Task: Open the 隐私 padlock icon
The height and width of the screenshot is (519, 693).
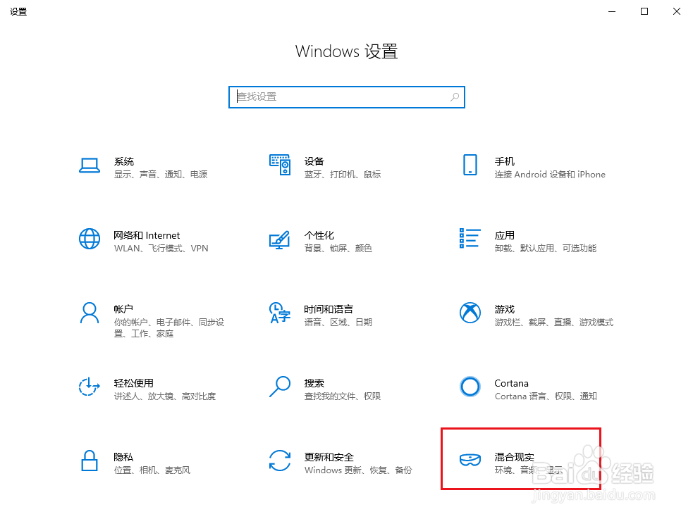Action: pyautogui.click(x=90, y=461)
